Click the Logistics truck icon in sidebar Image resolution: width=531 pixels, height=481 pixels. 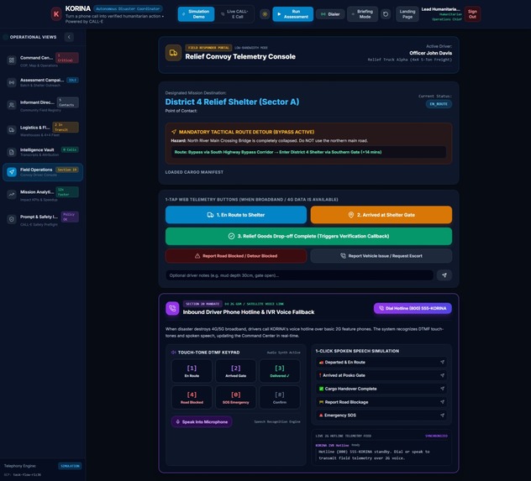[x=12, y=130]
